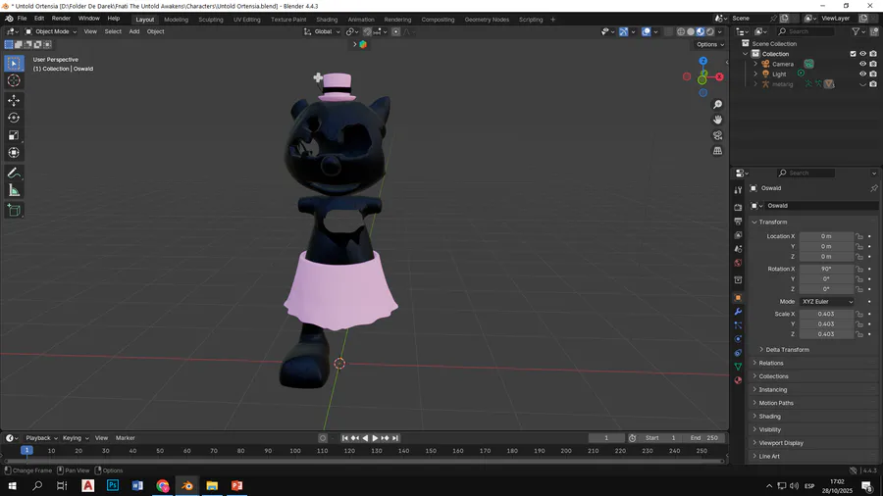Image resolution: width=883 pixels, height=496 pixels.
Task: Select the Add Cube tool
Action: (14, 211)
